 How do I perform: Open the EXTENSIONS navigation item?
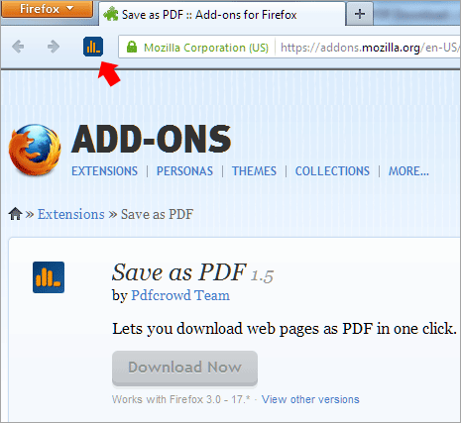click(x=104, y=171)
